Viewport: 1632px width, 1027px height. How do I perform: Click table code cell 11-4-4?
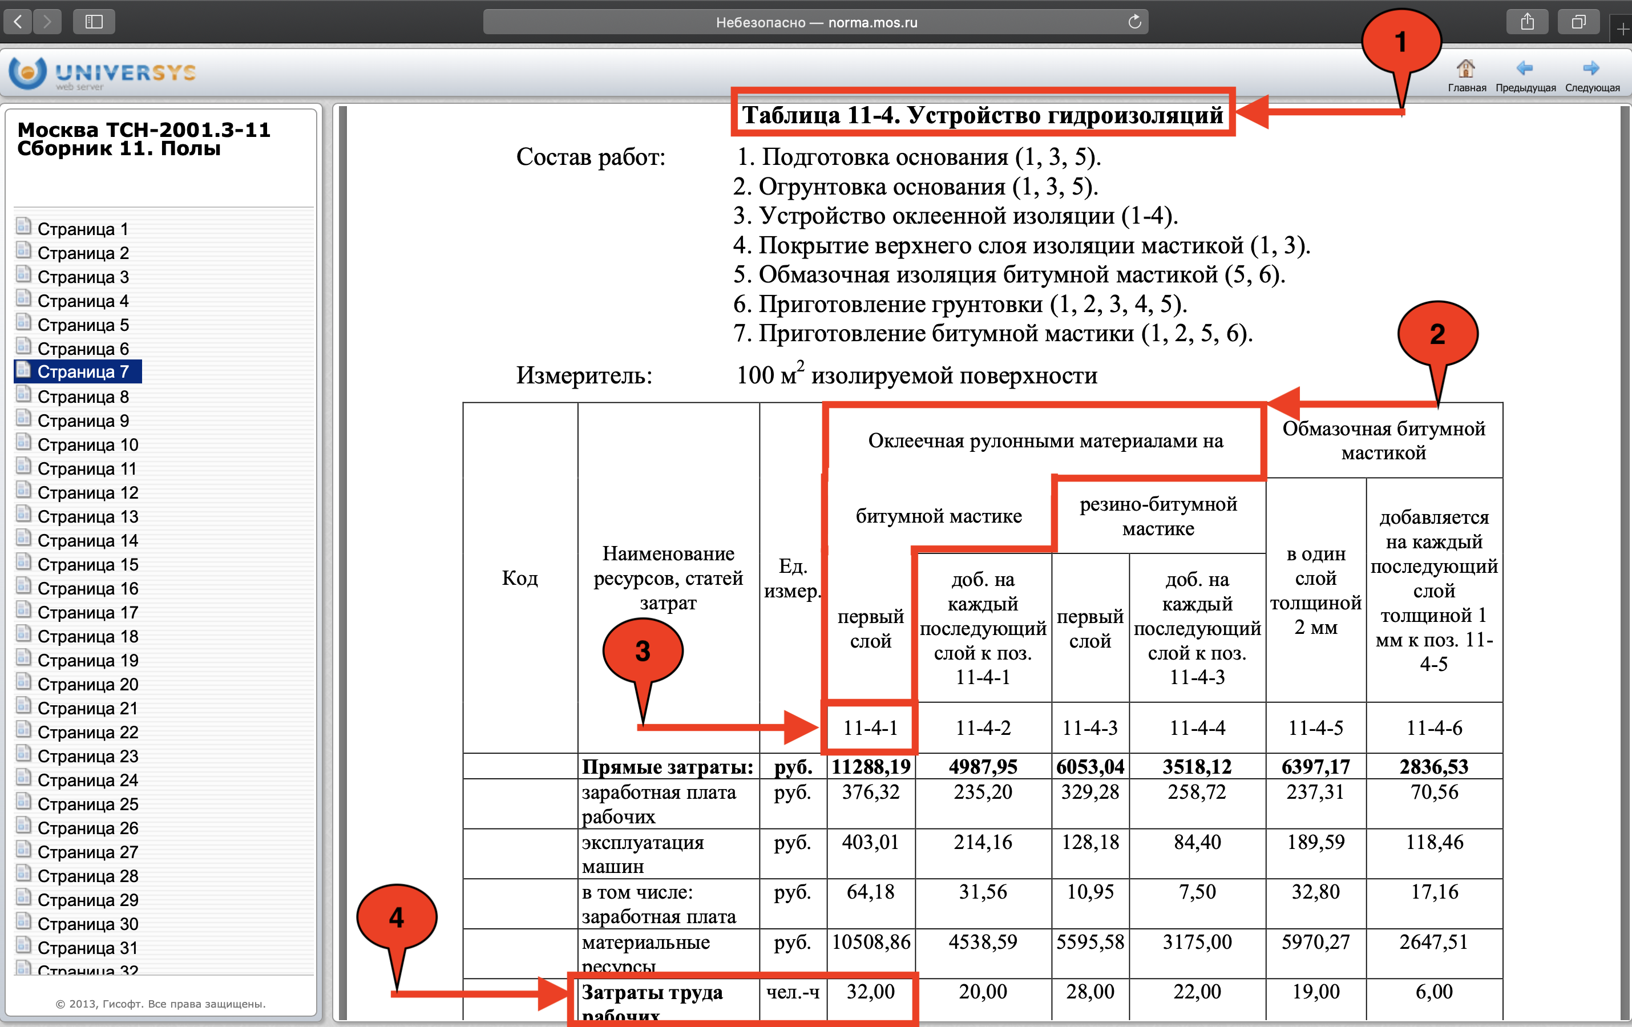point(1198,727)
